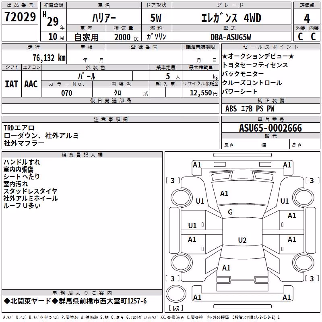Click the TRDエアロ note
The height and width of the screenshot is (322, 322).
pyautogui.click(x=19, y=128)
